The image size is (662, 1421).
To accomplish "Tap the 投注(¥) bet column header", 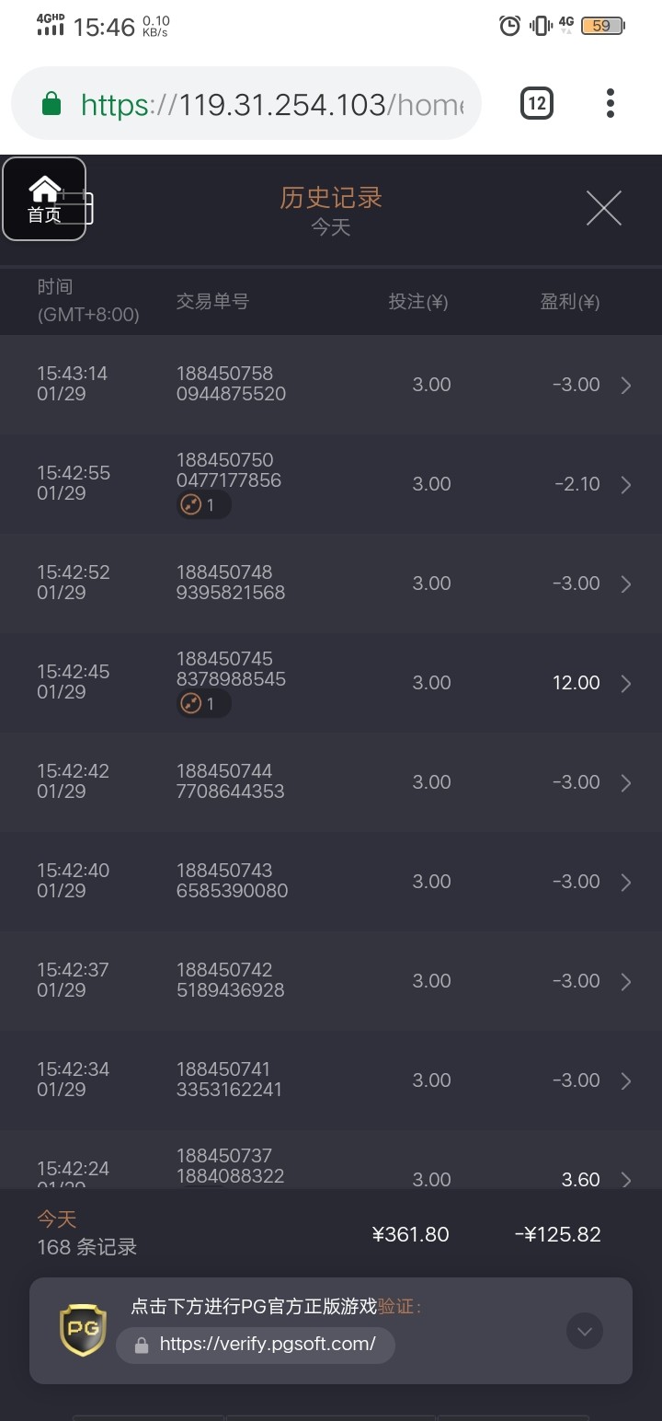I will pos(418,302).
